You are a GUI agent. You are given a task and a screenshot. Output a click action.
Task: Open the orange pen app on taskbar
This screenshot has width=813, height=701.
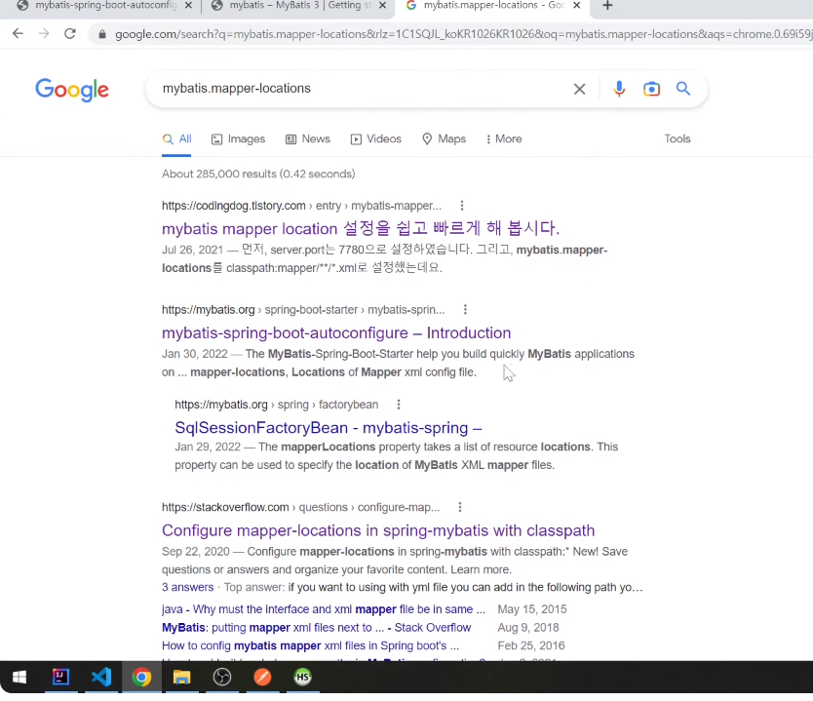coord(262,677)
